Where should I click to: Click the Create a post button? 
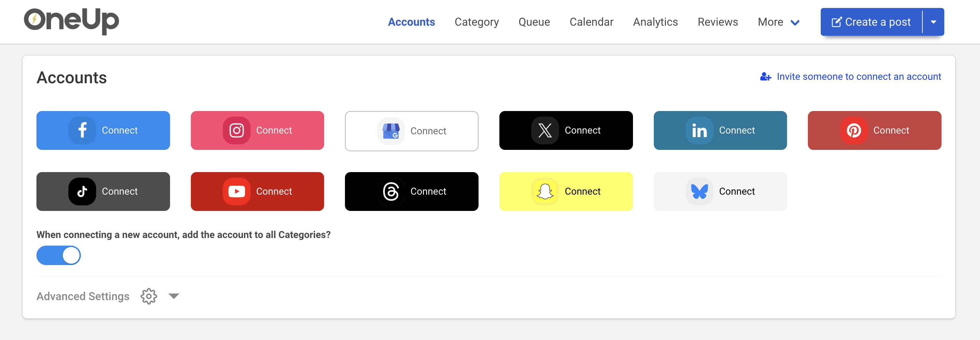pos(871,22)
